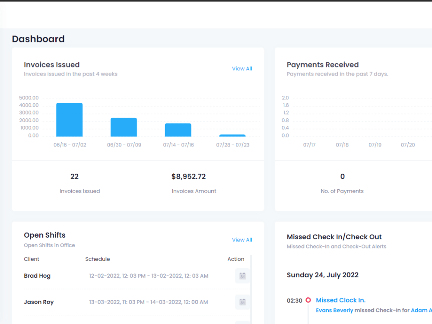This screenshot has height=324, width=432.
Task: Click the invoice bar for 07/14 - 07/16
Action: coord(178,130)
